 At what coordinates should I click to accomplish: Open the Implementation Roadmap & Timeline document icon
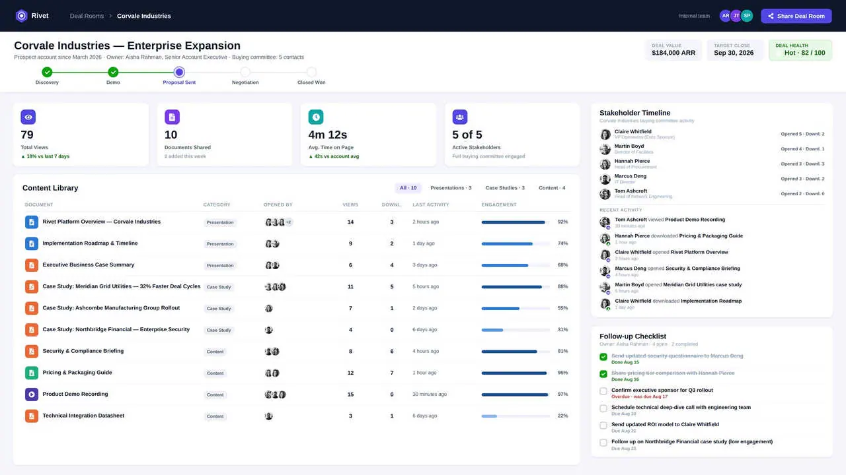[x=32, y=243]
